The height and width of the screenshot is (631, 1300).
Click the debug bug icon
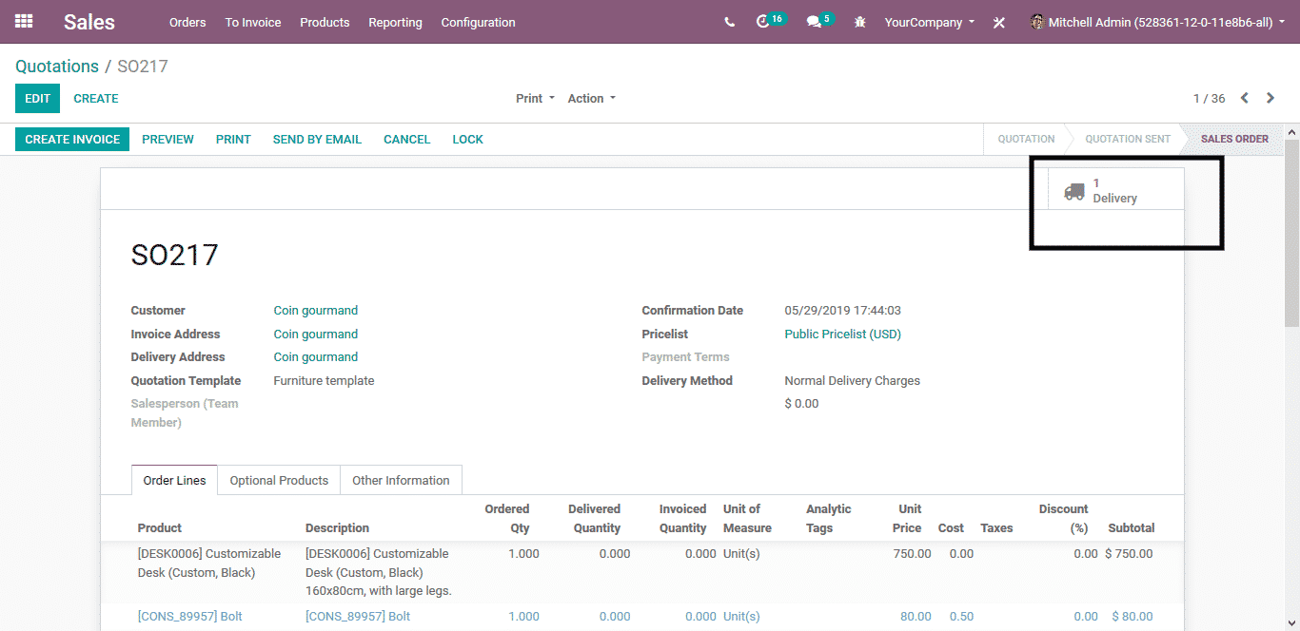pyautogui.click(x=860, y=22)
